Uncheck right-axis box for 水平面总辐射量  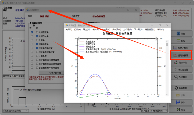(37, 48)
